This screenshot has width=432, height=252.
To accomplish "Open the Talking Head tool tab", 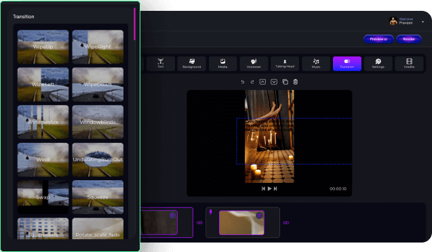I will coord(285,64).
